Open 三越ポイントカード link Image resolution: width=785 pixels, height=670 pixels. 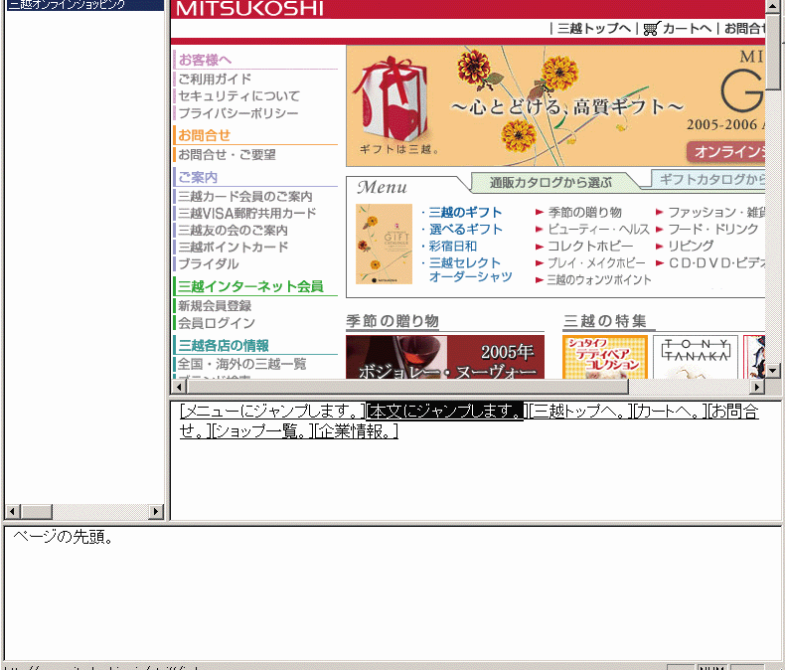[x=234, y=247]
